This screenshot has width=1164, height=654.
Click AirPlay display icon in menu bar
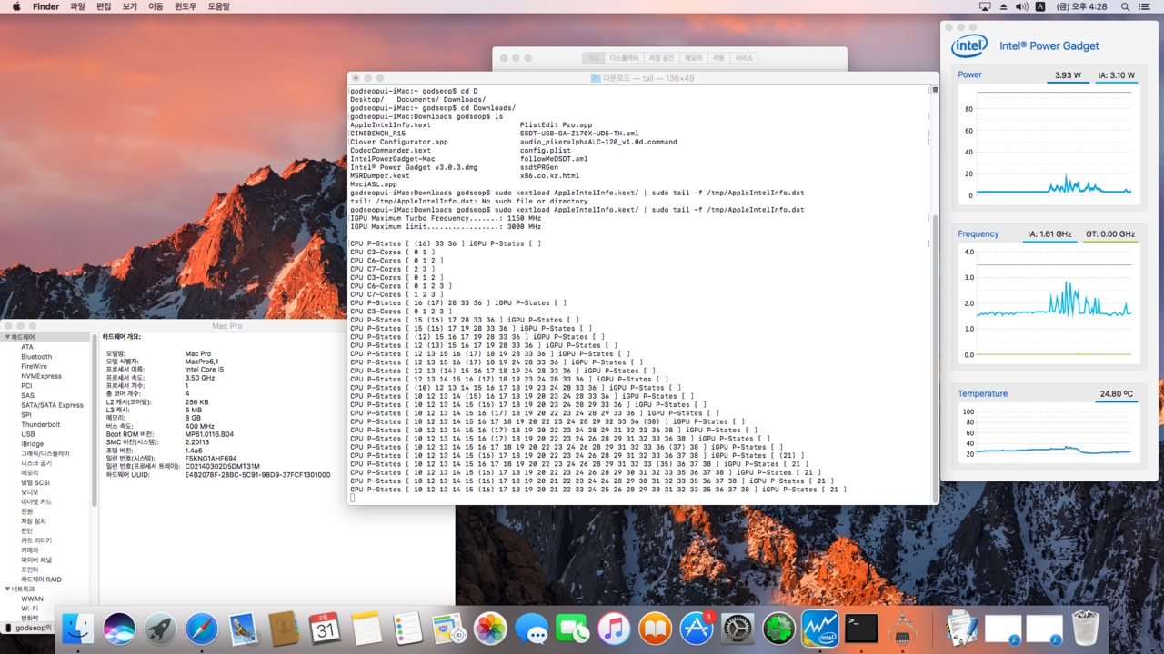[x=985, y=6]
